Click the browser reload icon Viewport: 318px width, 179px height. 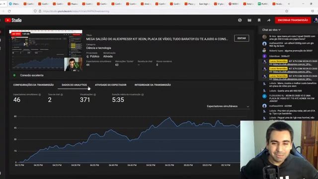[9, 11]
